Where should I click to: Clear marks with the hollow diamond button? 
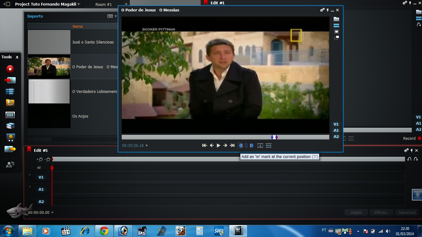(246, 145)
